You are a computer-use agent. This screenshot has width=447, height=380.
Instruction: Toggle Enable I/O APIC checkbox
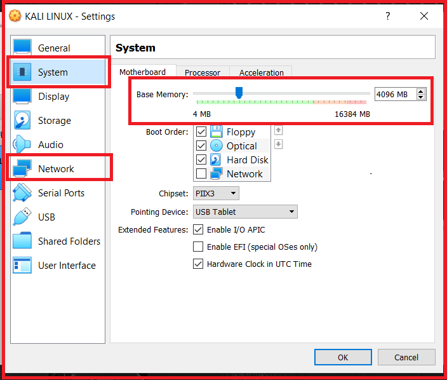[x=198, y=229]
